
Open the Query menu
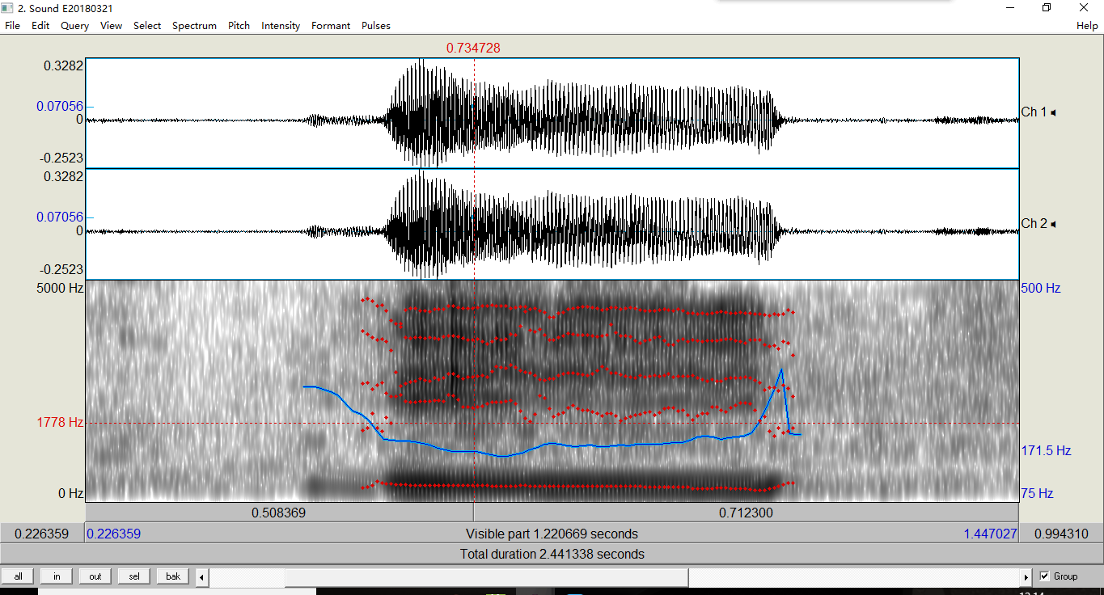pyautogui.click(x=74, y=26)
